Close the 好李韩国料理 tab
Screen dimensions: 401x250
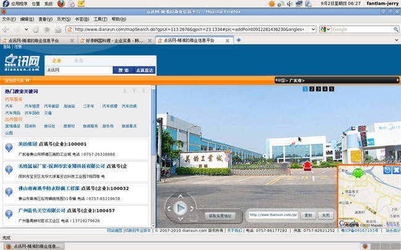[150, 41]
